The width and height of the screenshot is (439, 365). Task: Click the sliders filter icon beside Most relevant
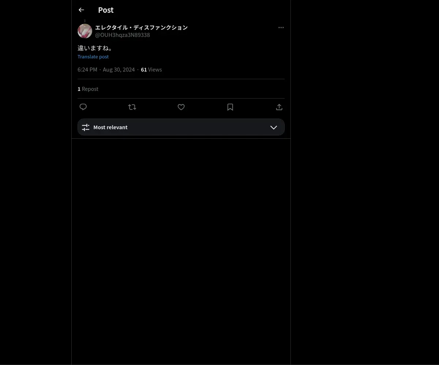(x=86, y=127)
